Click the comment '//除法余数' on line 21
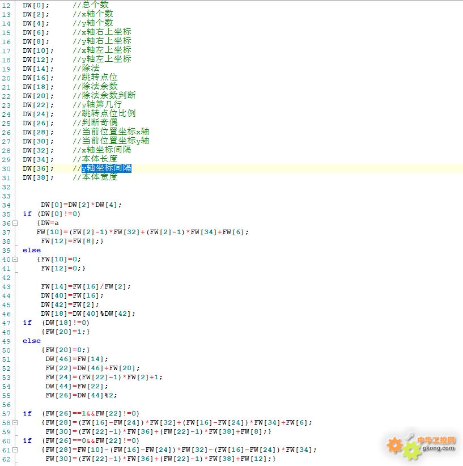This screenshot has height=466, width=463. 95,87
